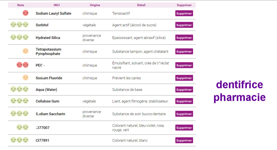Click the green smiley rating for Aqua (Water)
This screenshot has width=277, height=150.
click(19, 90)
